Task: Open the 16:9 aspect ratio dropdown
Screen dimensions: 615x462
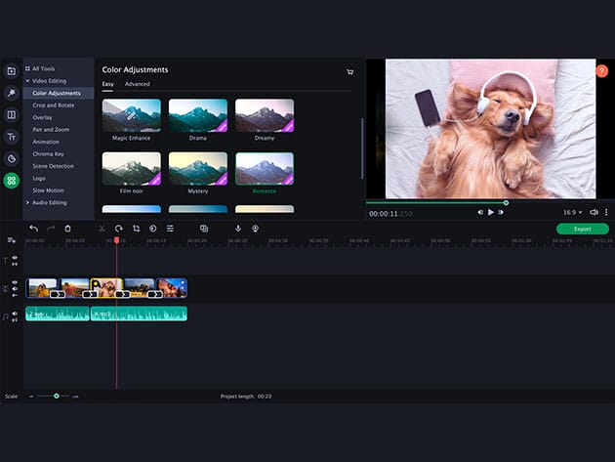Action: (x=572, y=212)
